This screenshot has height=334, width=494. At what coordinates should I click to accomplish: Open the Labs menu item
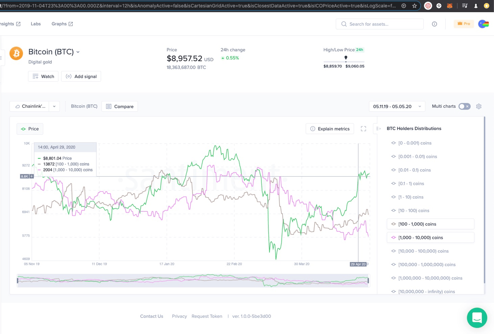[x=35, y=24]
